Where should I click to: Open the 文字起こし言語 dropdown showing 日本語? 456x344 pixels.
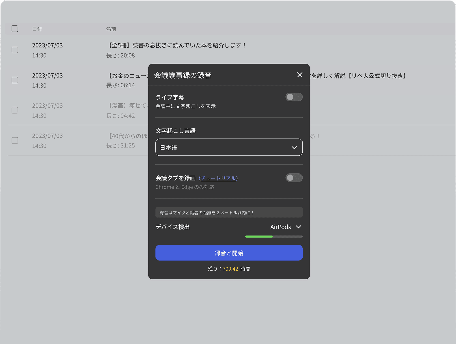(229, 147)
